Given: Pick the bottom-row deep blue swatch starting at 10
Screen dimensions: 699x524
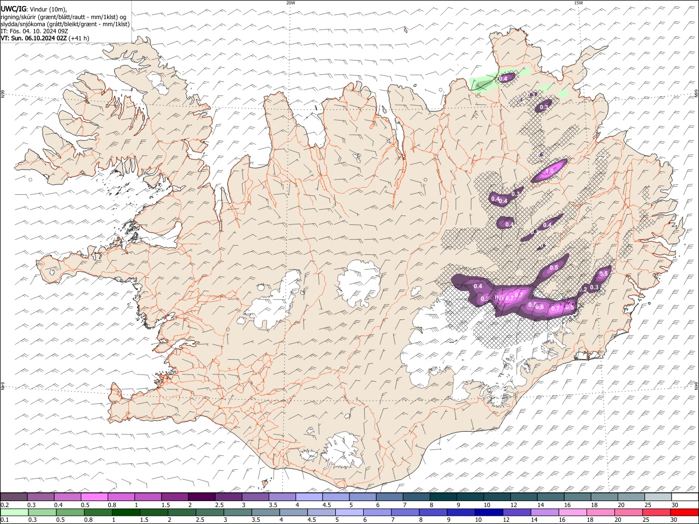Looking at the screenshot, I should coord(489,512).
